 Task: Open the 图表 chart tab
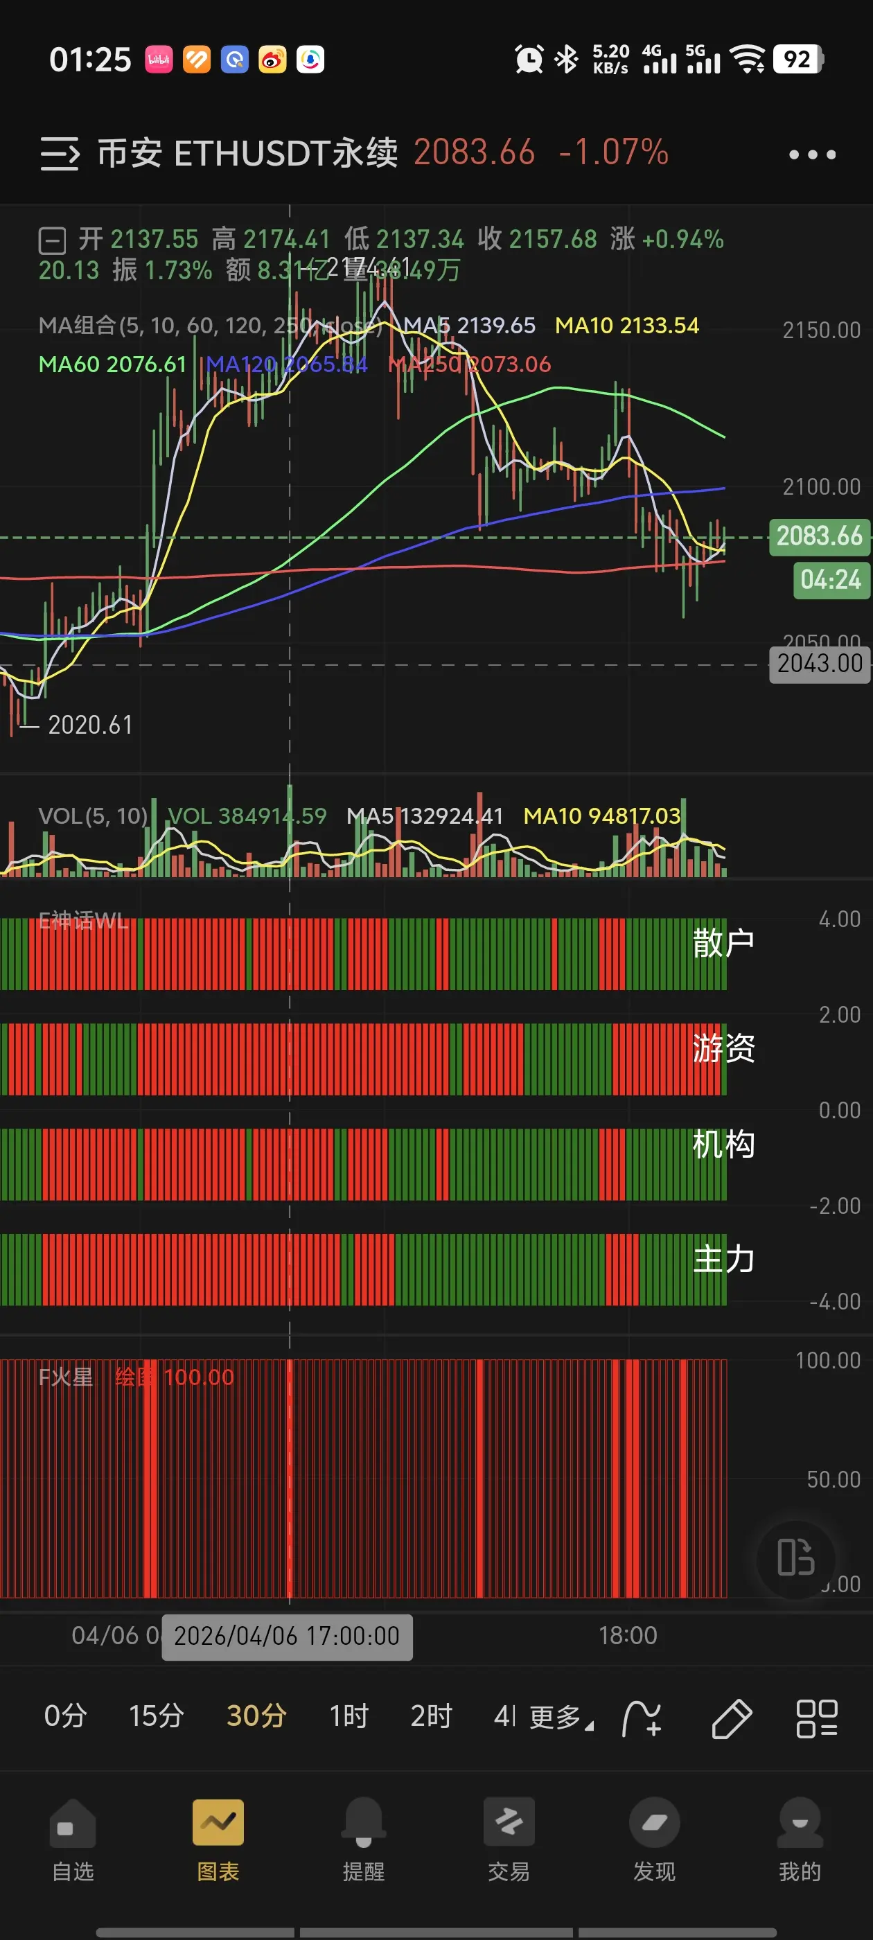tap(218, 1840)
